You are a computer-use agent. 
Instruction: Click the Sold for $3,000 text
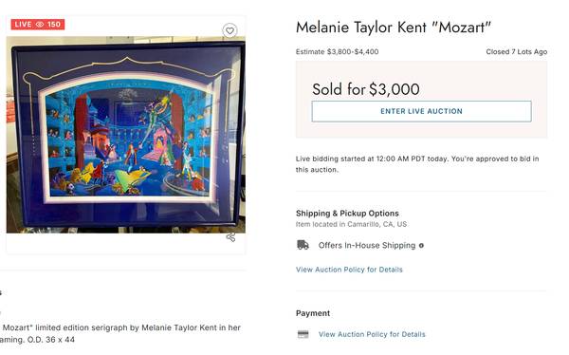366,89
